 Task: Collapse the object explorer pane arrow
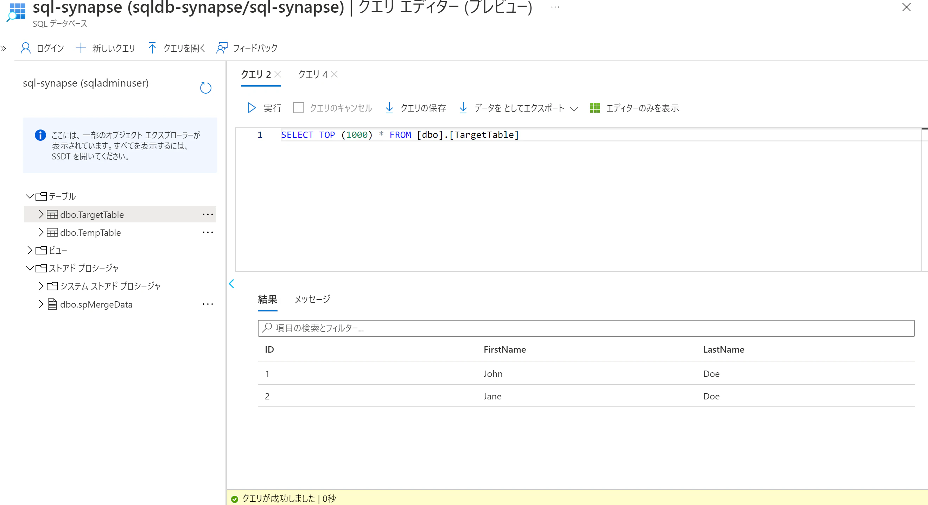coord(231,284)
